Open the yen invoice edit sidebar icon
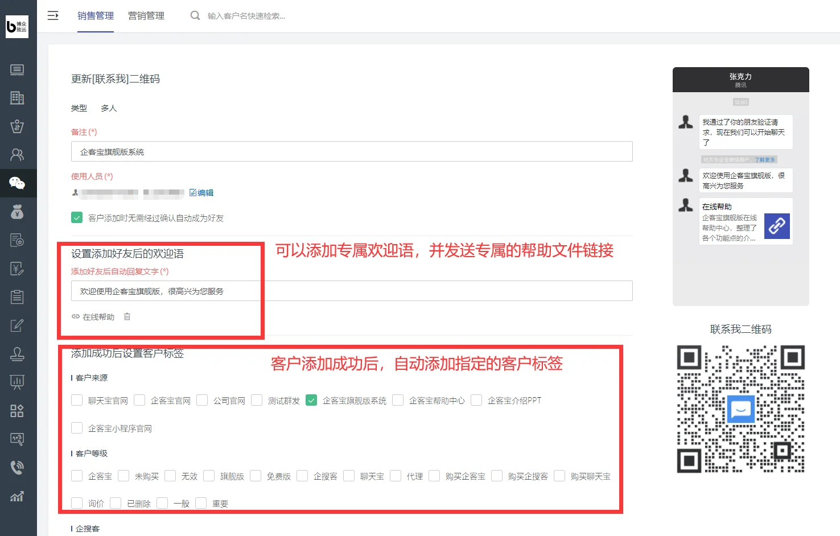Viewport: 840px width, 536px height. (x=17, y=269)
